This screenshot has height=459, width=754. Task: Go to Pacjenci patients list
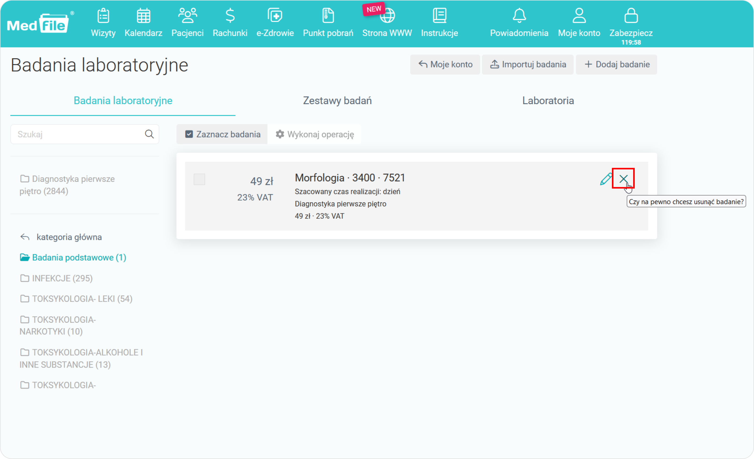[187, 23]
